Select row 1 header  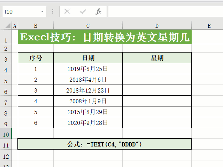pos(6,37)
